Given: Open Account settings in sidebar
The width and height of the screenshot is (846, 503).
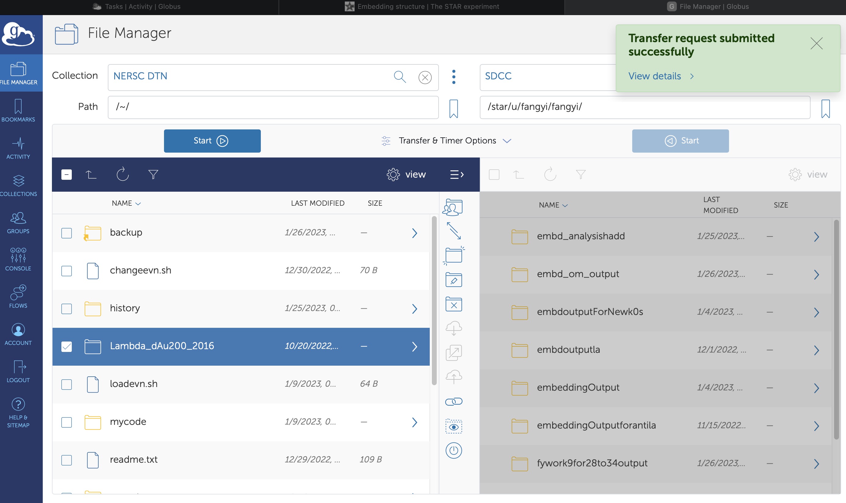Looking at the screenshot, I should 18,334.
